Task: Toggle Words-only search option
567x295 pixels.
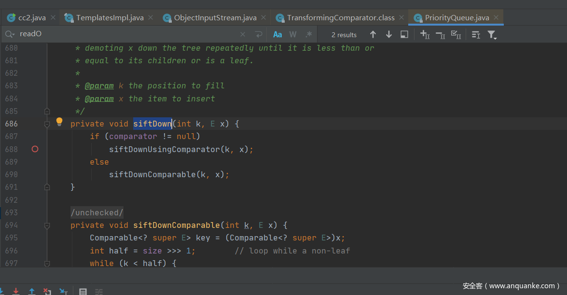Action: click(293, 34)
